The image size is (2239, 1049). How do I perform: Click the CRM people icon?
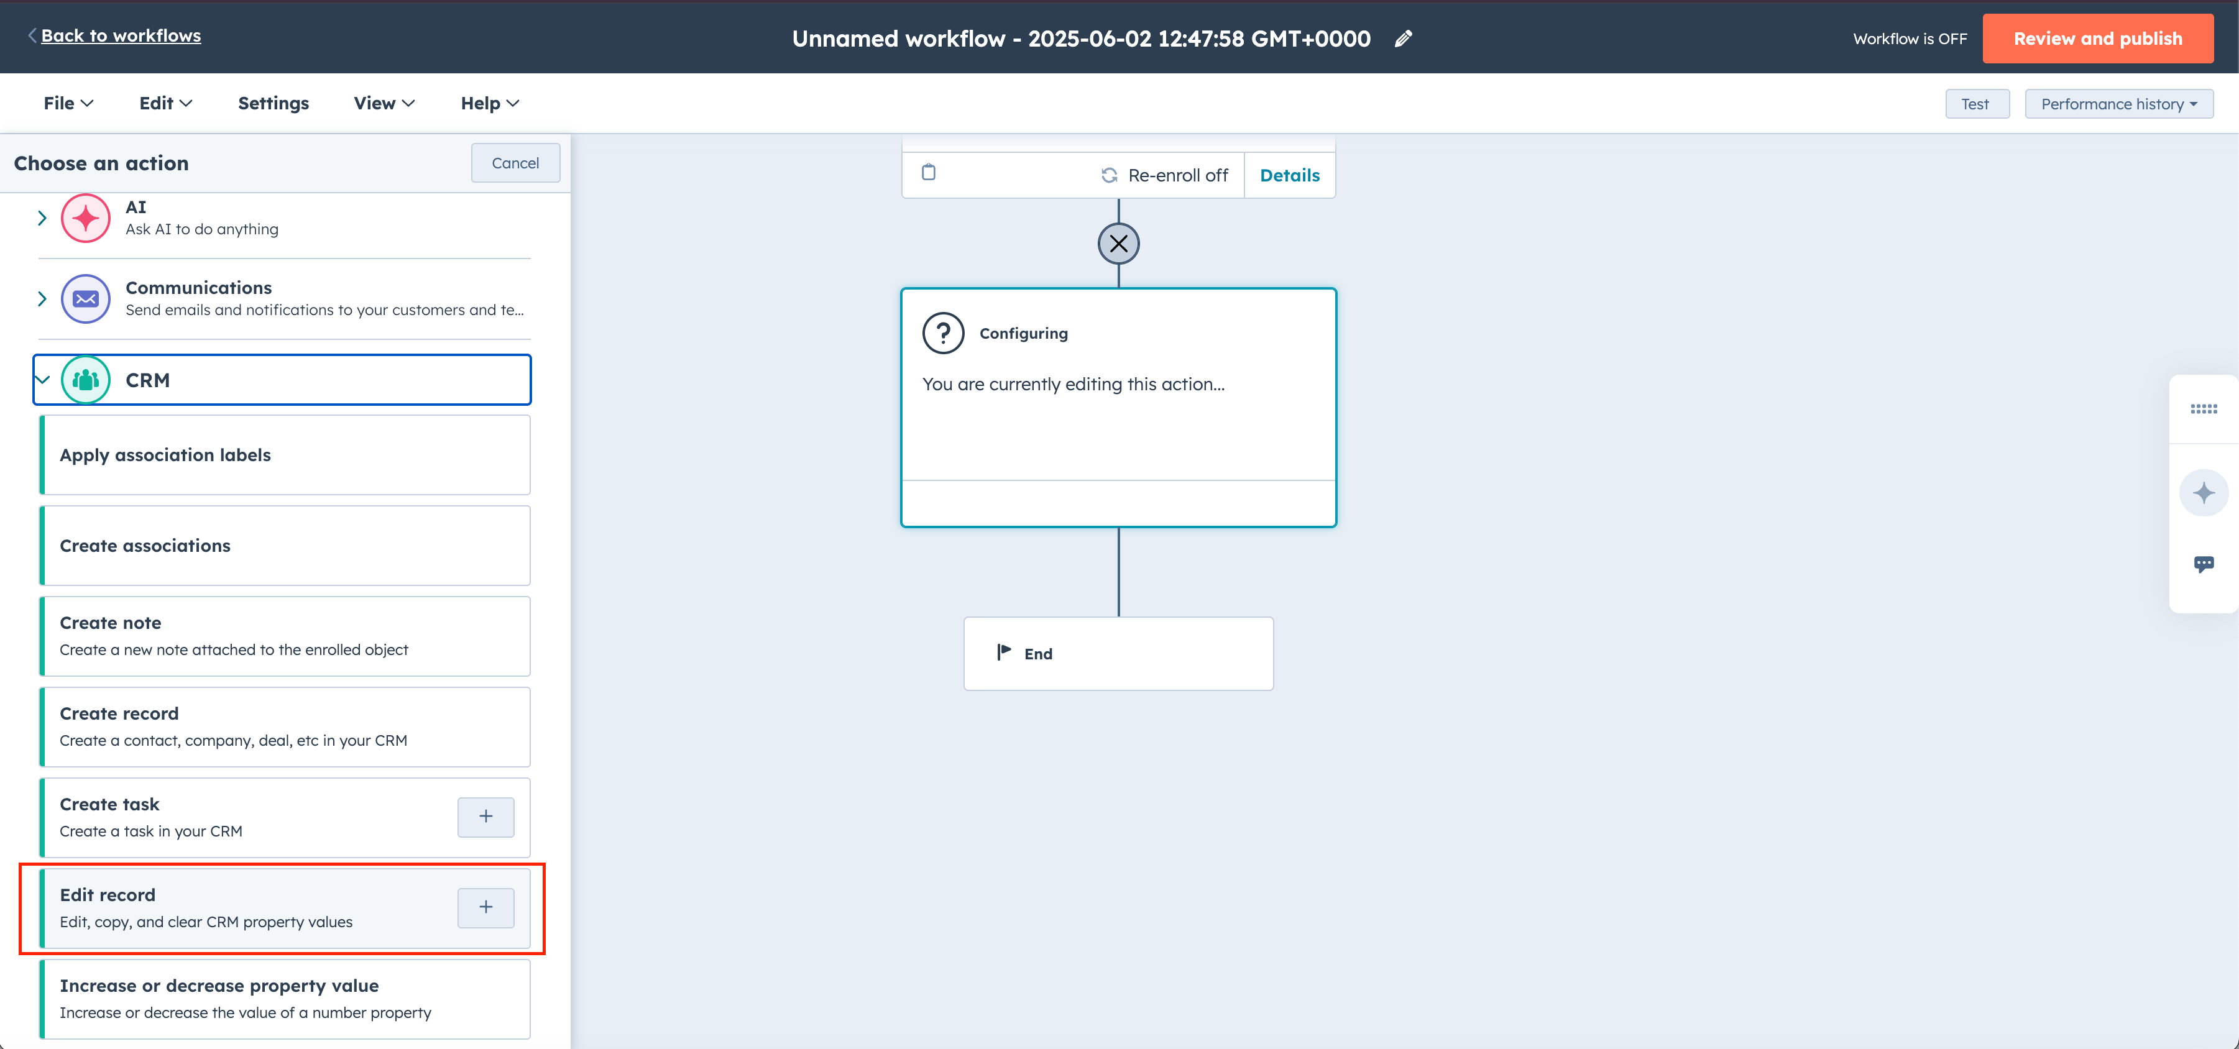pyautogui.click(x=85, y=380)
